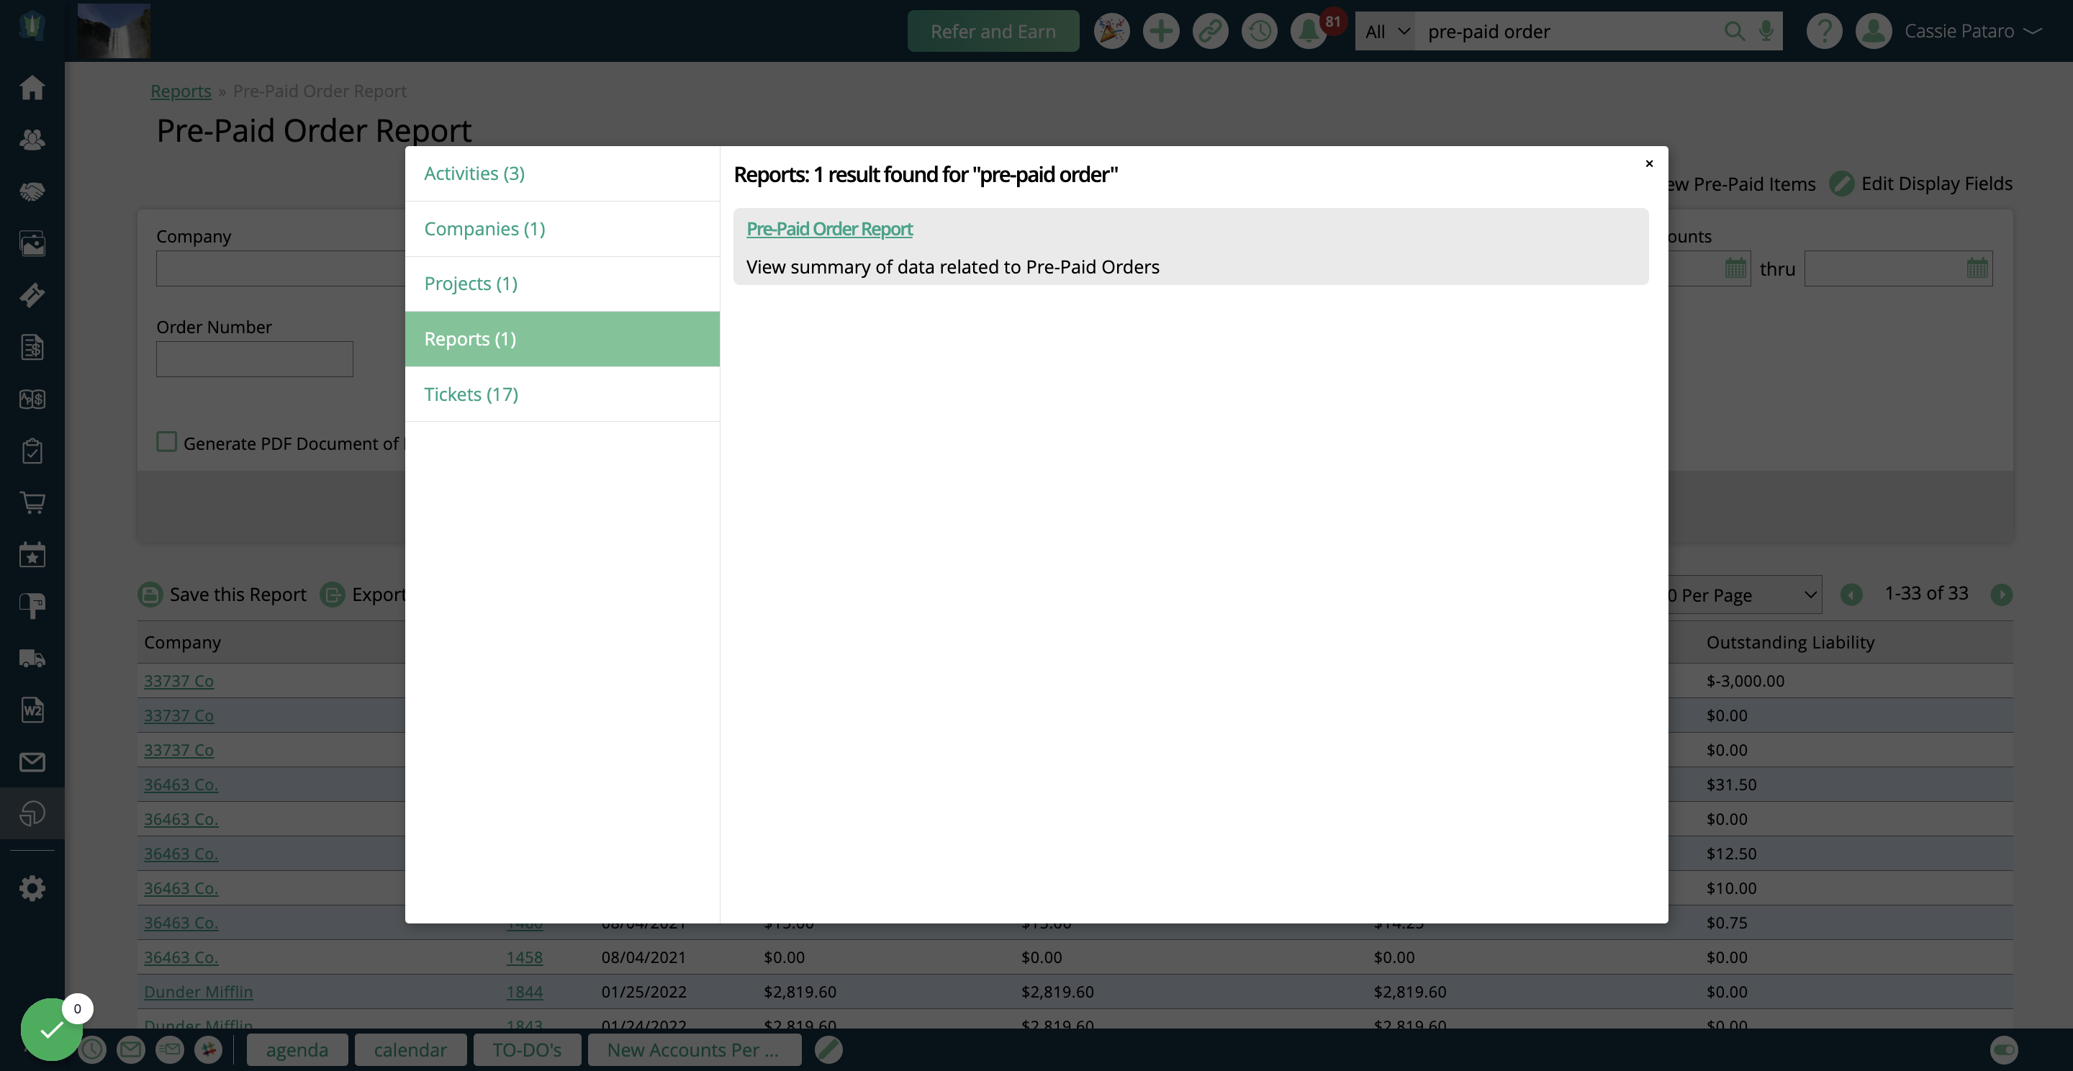Open the calendar shortcut button

[410, 1049]
